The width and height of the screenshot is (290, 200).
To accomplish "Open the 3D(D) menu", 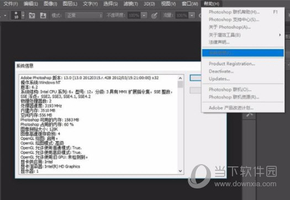I will [x=149, y=3].
